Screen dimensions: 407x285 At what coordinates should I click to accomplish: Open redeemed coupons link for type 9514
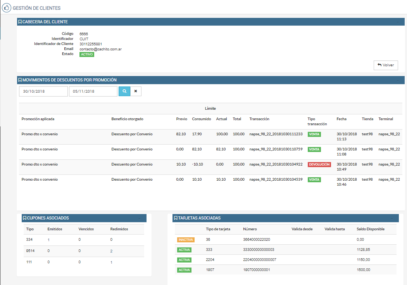pyautogui.click(x=111, y=251)
